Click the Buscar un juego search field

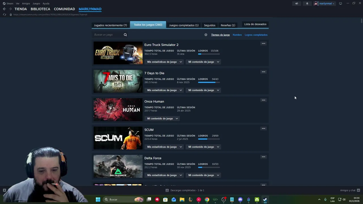(108, 35)
